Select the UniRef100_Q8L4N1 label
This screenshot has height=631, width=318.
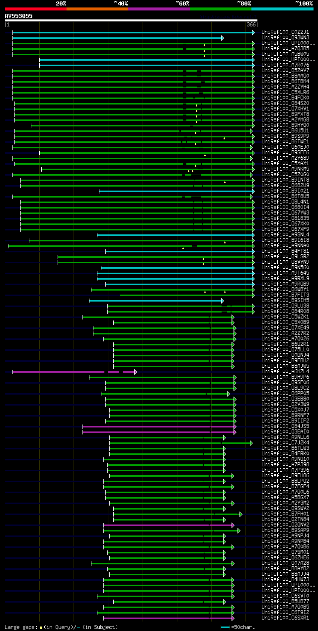pos(285,202)
